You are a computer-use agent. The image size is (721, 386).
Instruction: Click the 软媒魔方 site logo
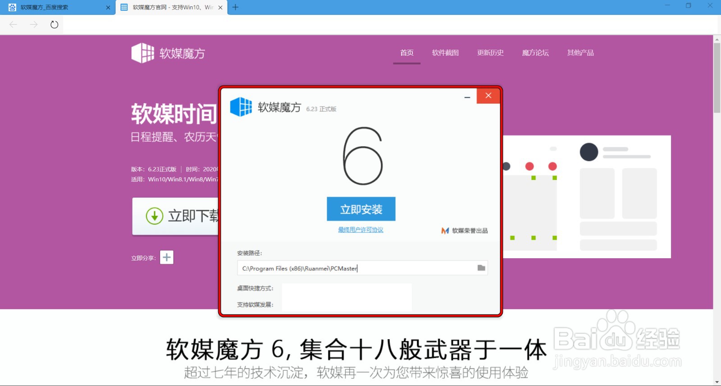coord(168,53)
